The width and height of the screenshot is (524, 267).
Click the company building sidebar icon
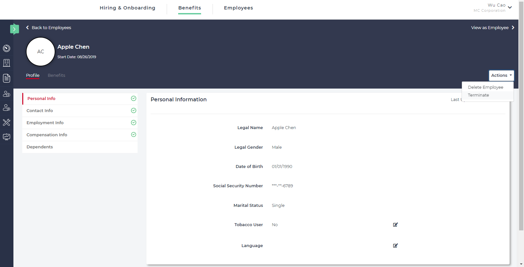tap(7, 63)
